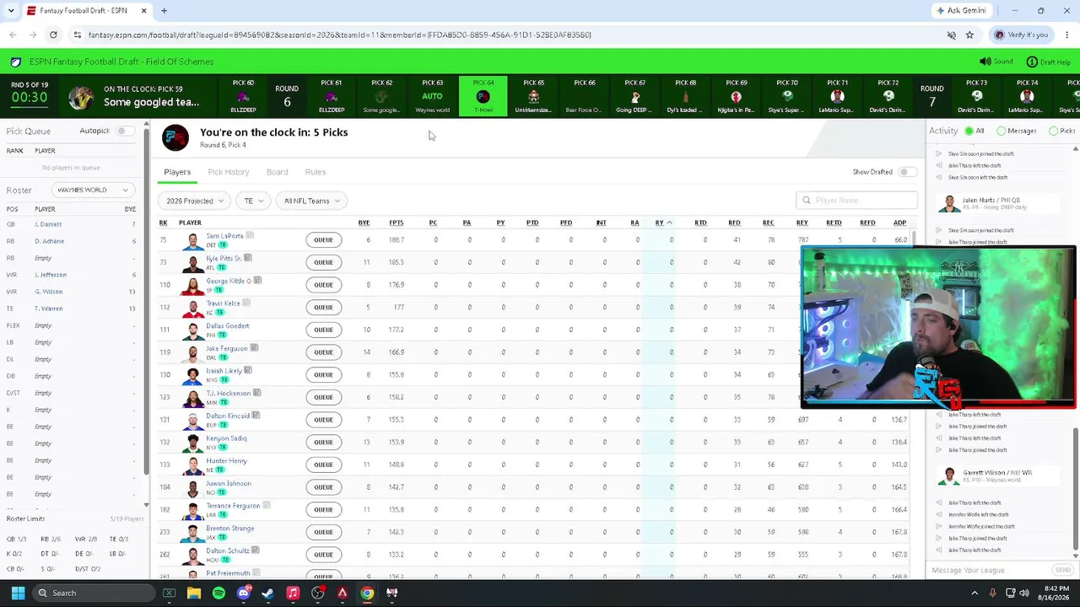Click the Pick 63 AUTO draft slot

[x=432, y=97]
